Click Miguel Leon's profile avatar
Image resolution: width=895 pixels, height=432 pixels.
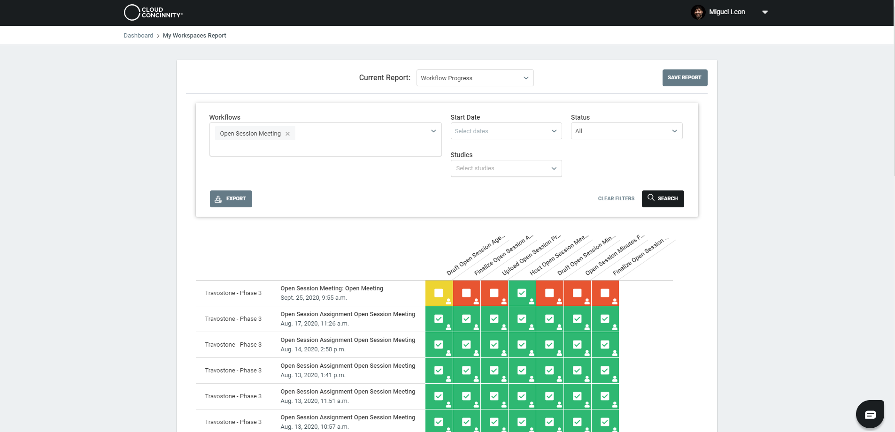point(699,12)
